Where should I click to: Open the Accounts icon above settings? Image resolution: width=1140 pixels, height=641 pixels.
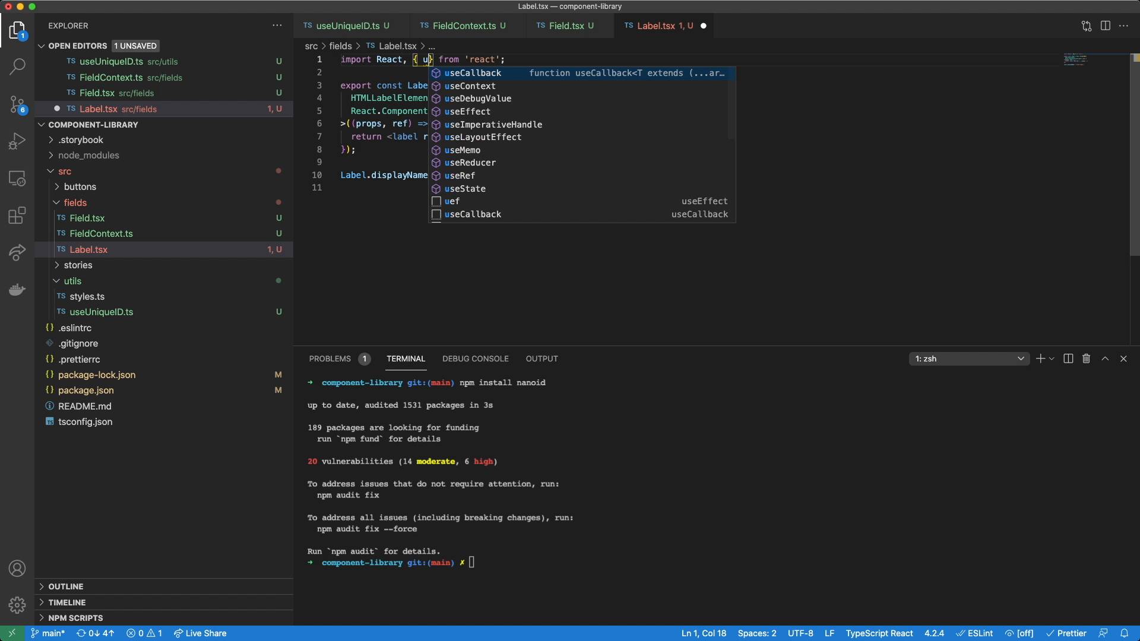[17, 568]
